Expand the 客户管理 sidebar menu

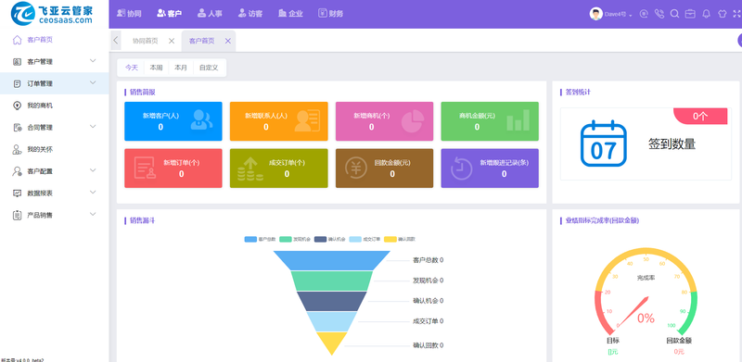(55, 61)
